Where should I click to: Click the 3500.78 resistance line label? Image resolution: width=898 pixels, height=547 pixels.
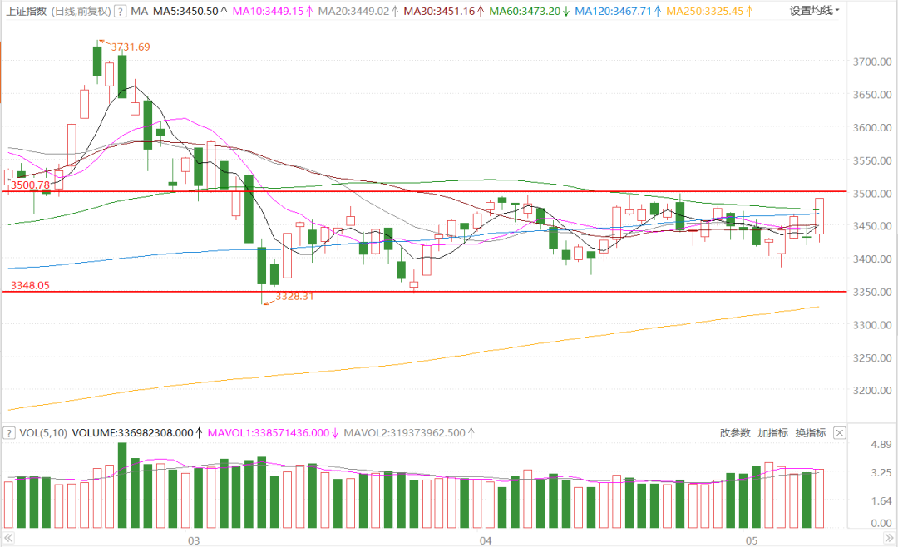[31, 185]
